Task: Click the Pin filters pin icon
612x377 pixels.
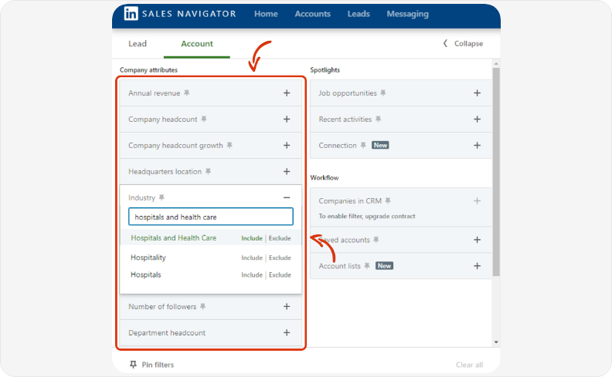Action: pyautogui.click(x=133, y=365)
